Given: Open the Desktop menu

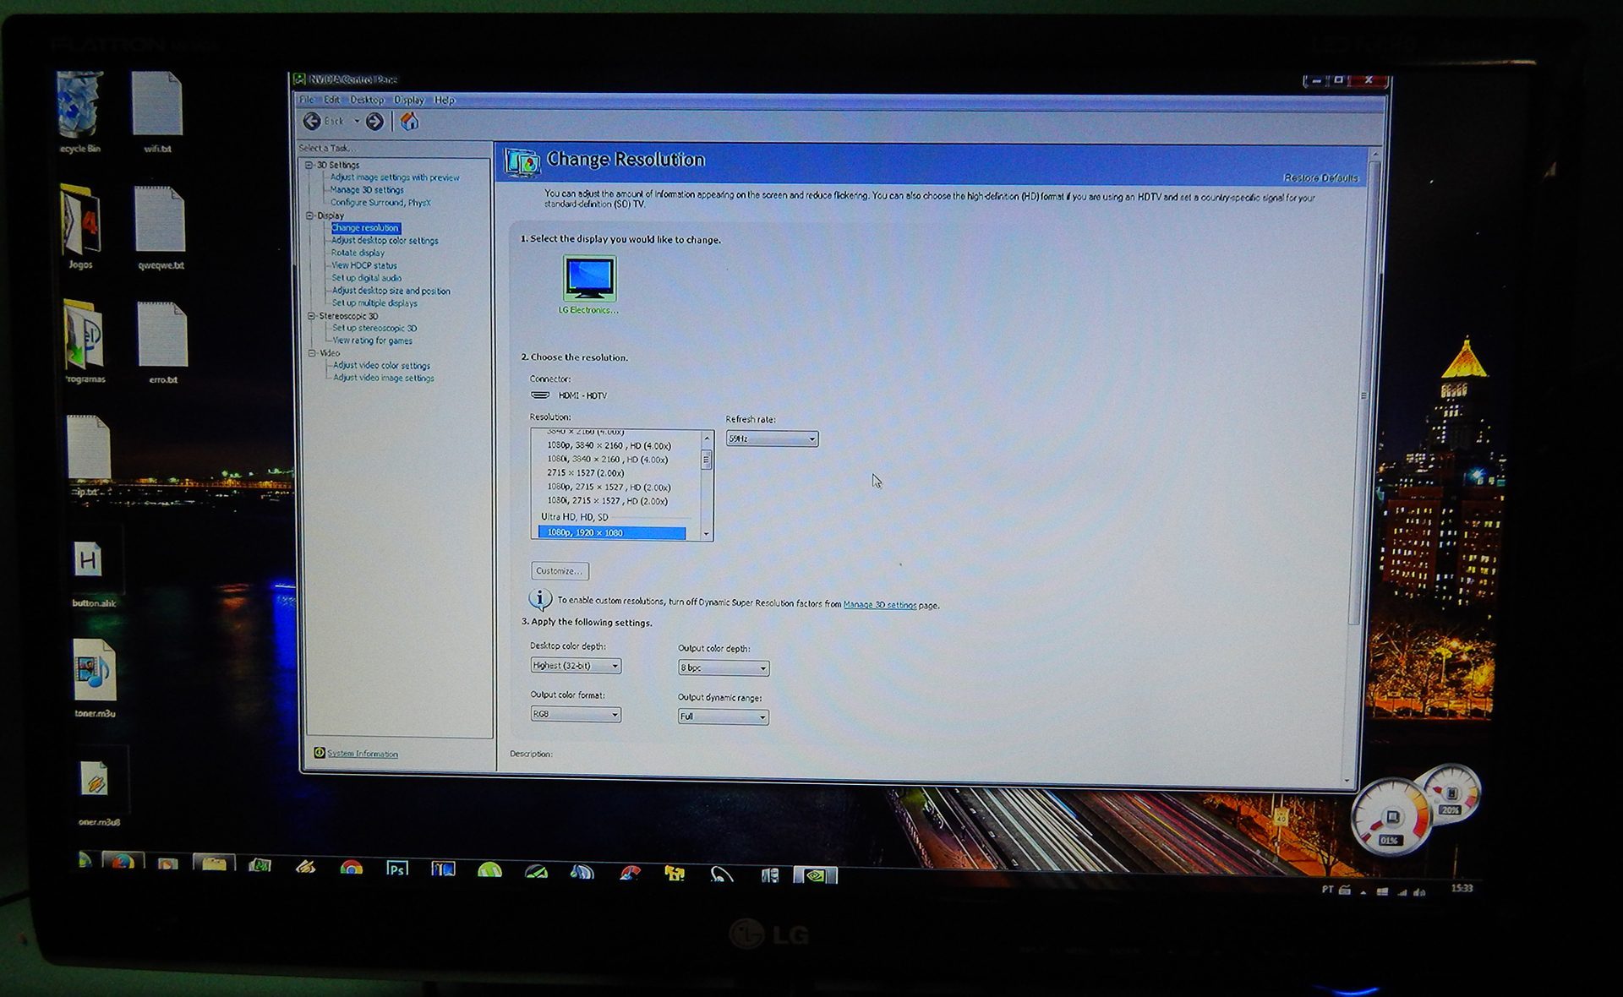Looking at the screenshot, I should (367, 100).
